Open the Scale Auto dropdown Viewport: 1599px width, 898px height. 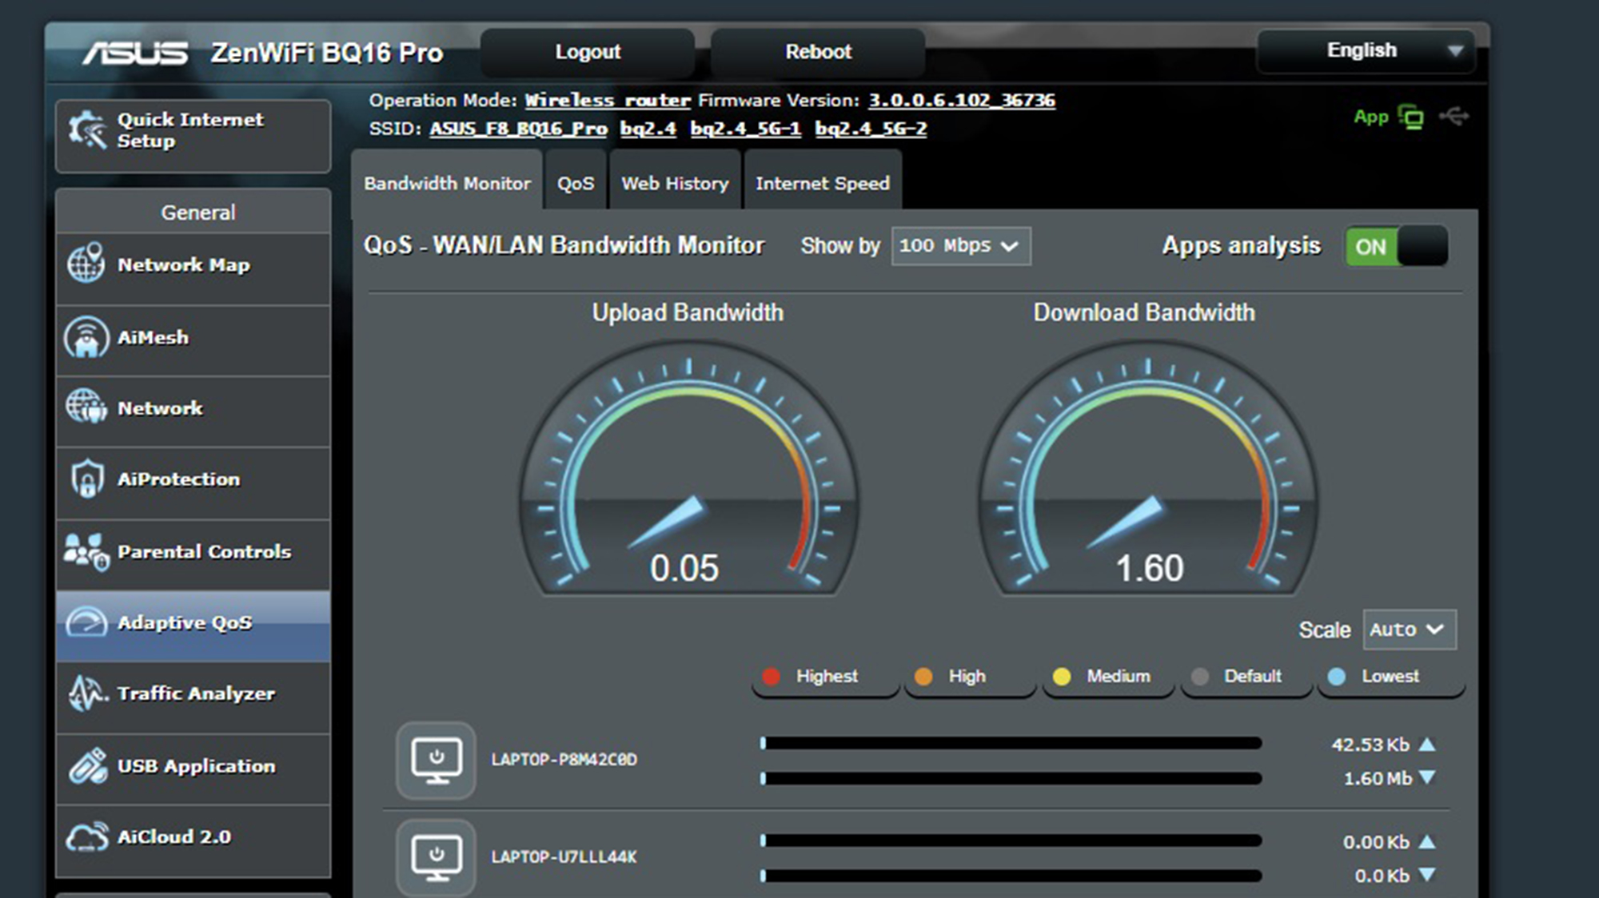tap(1410, 630)
